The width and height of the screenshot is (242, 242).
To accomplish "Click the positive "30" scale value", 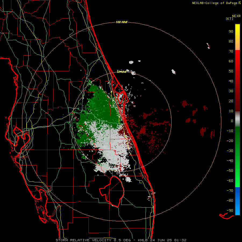I will [231, 91].
